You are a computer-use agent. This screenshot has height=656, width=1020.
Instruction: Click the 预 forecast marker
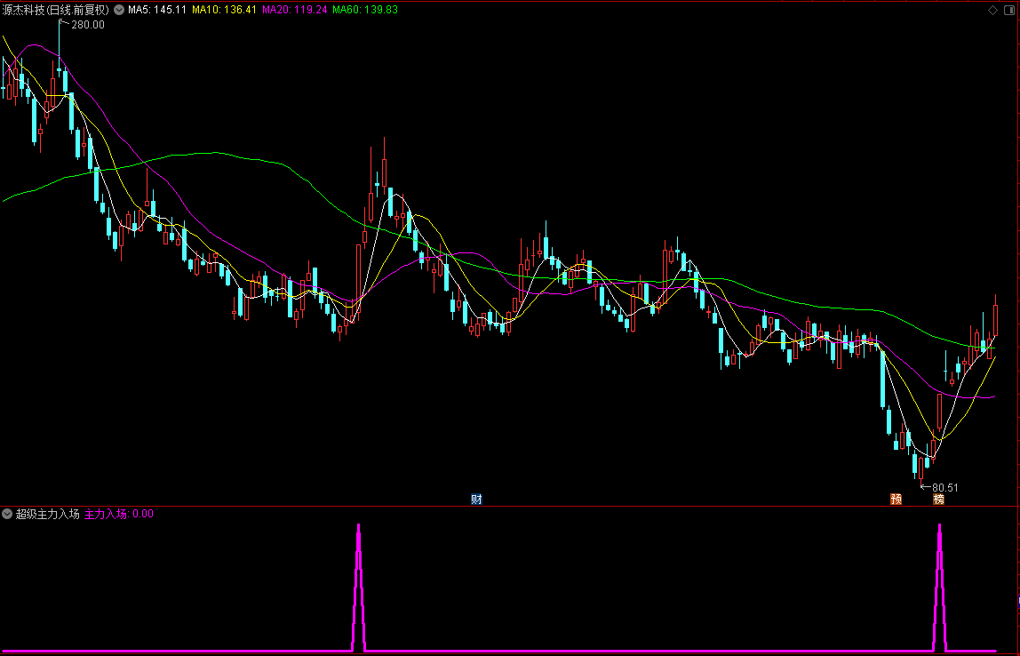(896, 500)
